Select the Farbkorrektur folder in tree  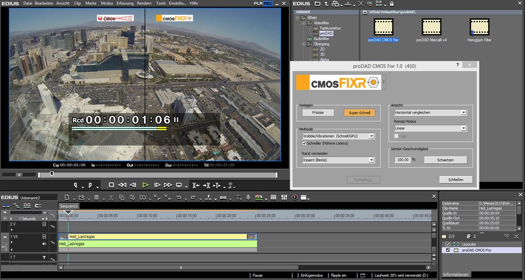(330, 28)
